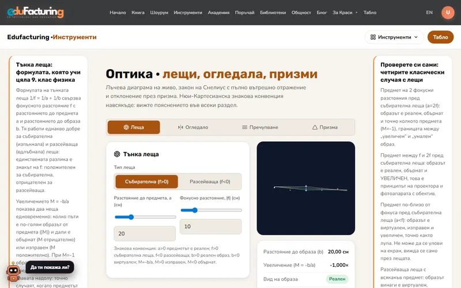The image size is (461, 288).
Task: Switch language to EN
Action: [429, 12]
